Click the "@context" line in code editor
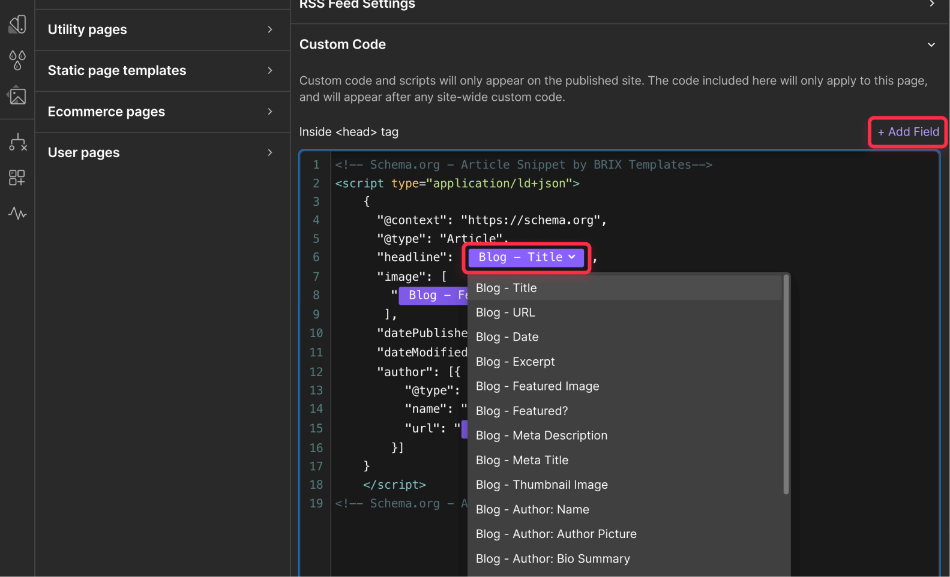The height and width of the screenshot is (577, 950). (492, 220)
